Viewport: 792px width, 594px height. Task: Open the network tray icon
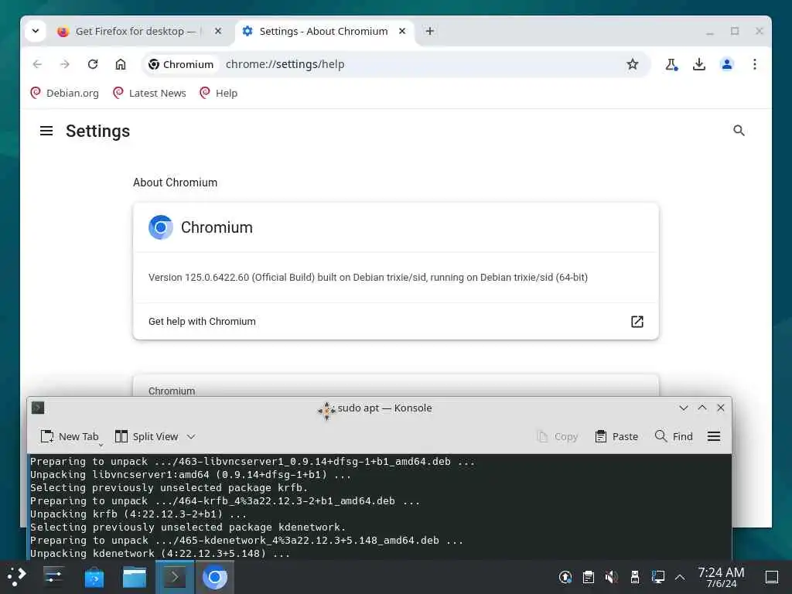click(658, 577)
